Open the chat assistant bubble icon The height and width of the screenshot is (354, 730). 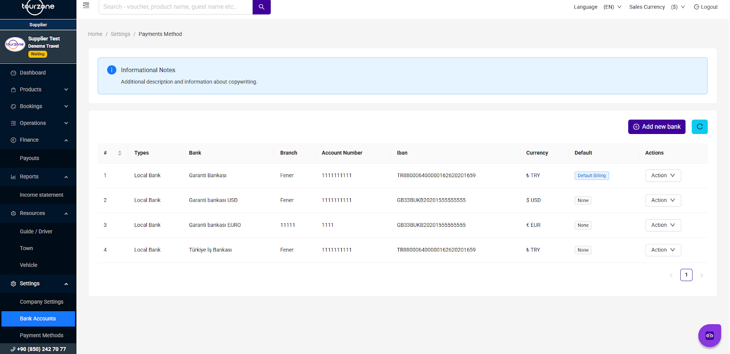click(709, 336)
